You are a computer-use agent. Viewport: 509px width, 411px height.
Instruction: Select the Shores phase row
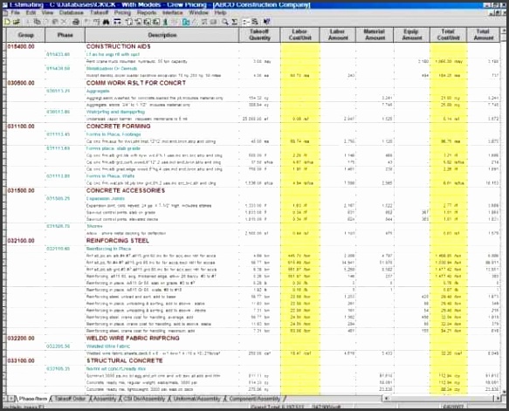click(x=94, y=226)
